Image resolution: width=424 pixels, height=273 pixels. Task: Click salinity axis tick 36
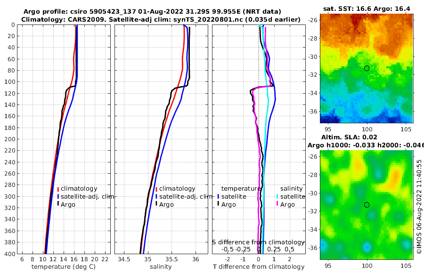coord(196,259)
